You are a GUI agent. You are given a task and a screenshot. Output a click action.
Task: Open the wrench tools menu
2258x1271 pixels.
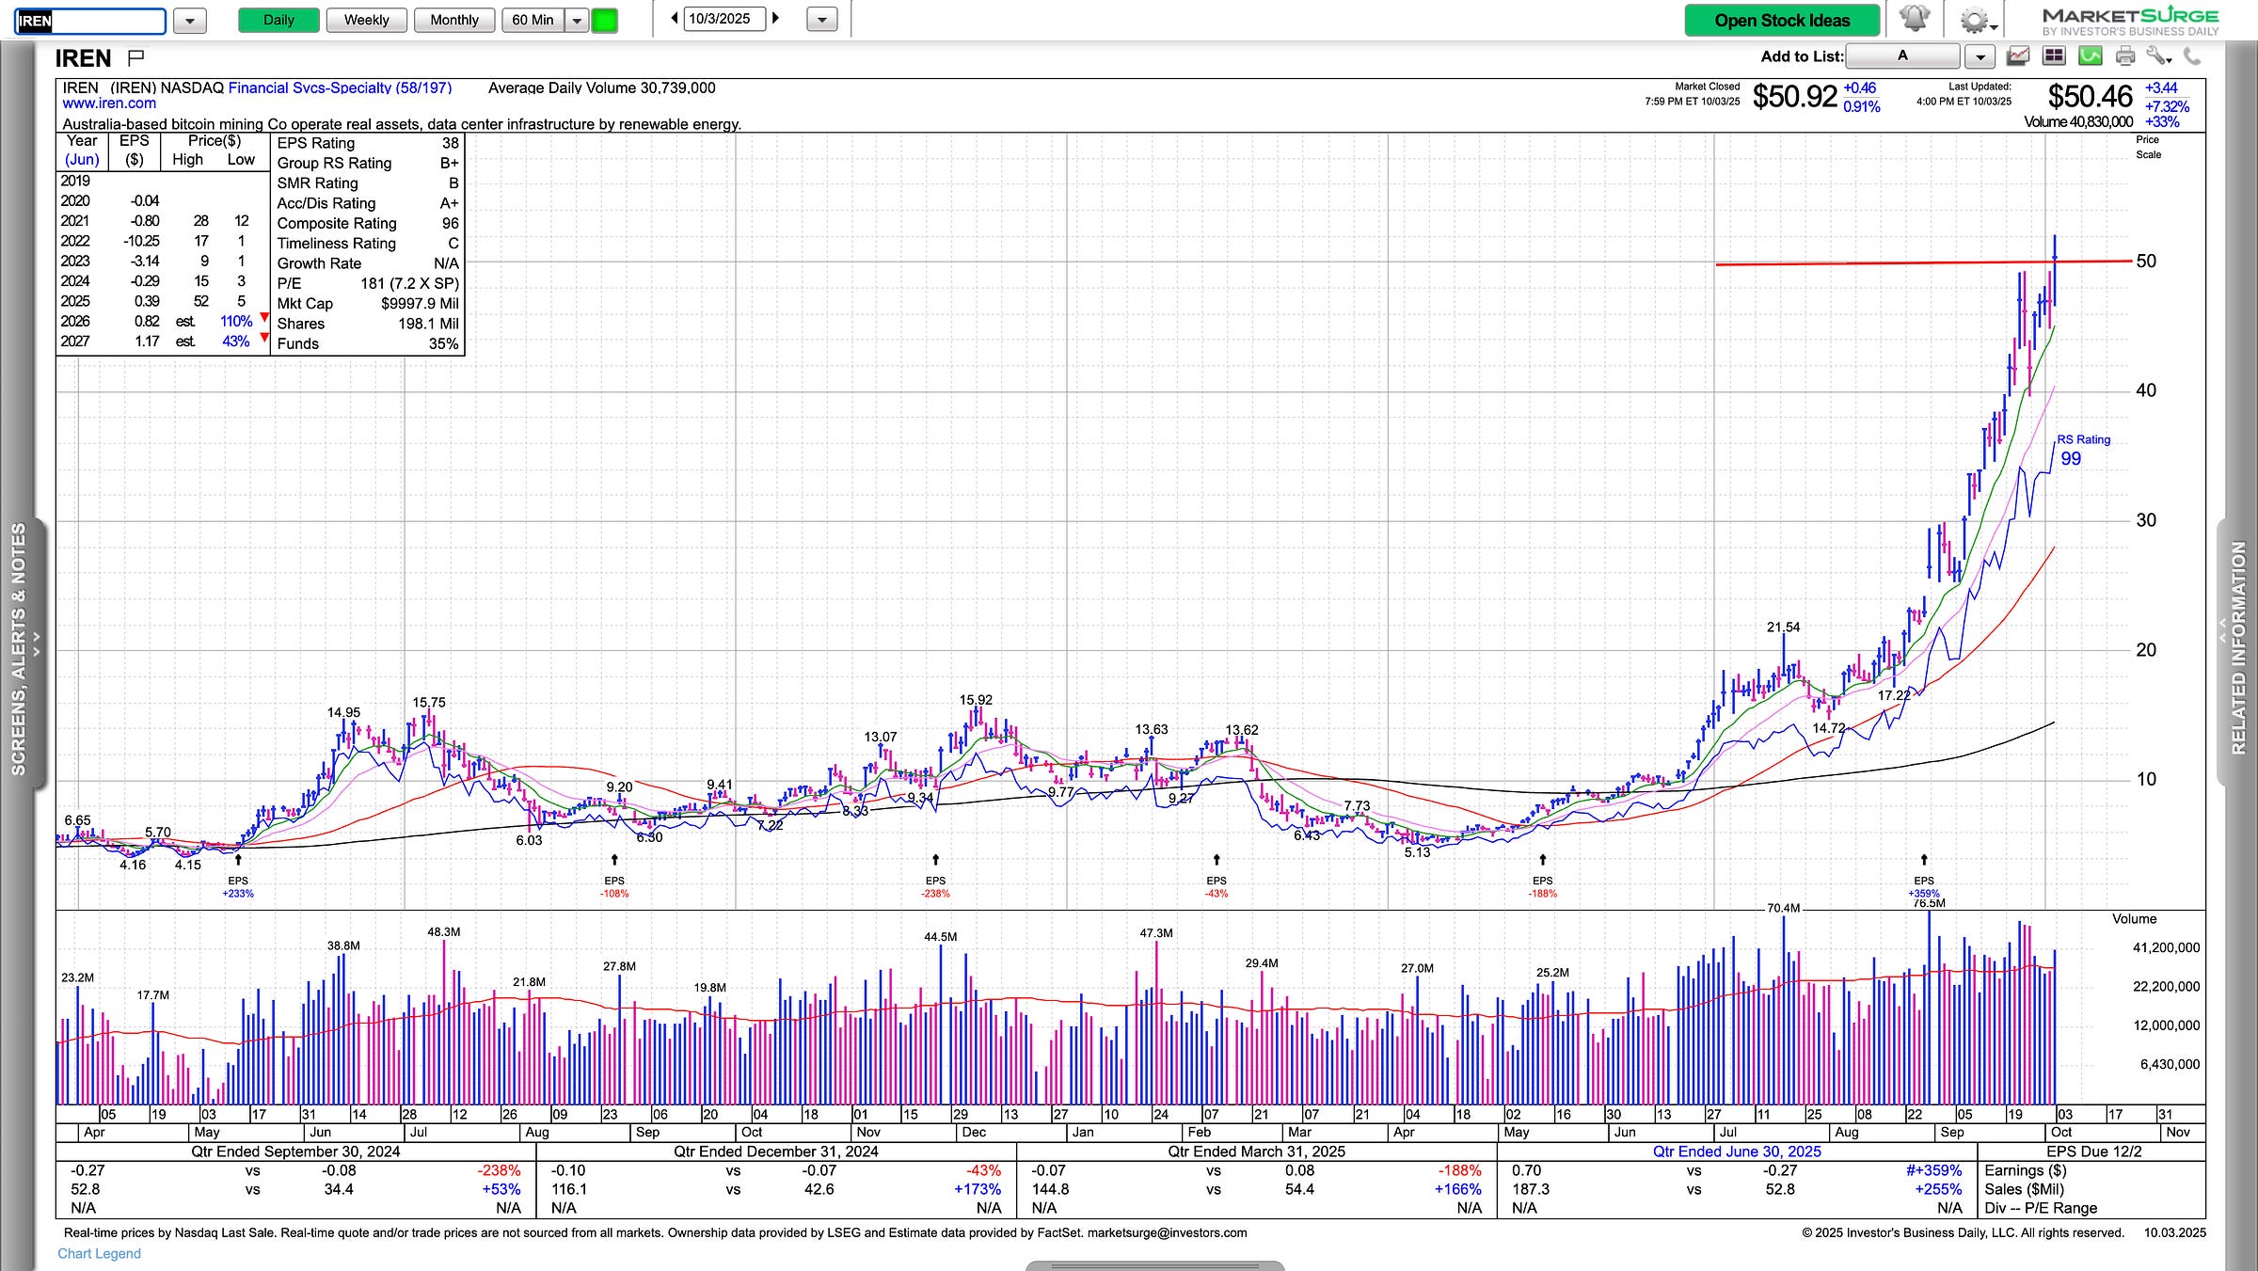point(2159,56)
